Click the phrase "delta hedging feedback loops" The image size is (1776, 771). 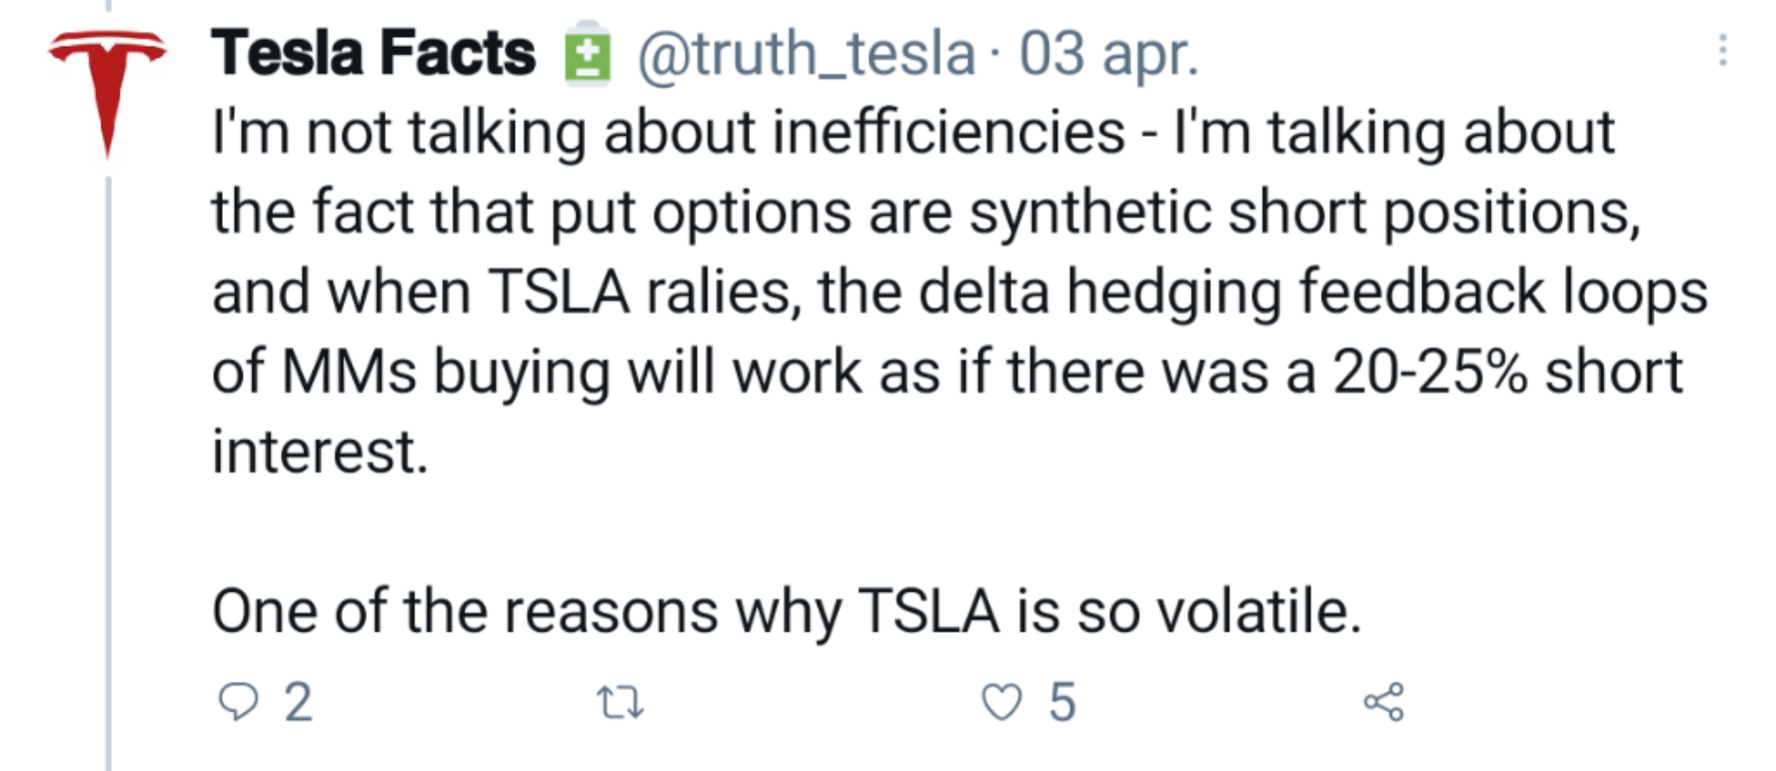[x=1313, y=293]
